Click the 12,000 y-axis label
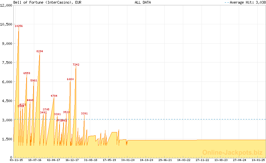 click(7, 6)
